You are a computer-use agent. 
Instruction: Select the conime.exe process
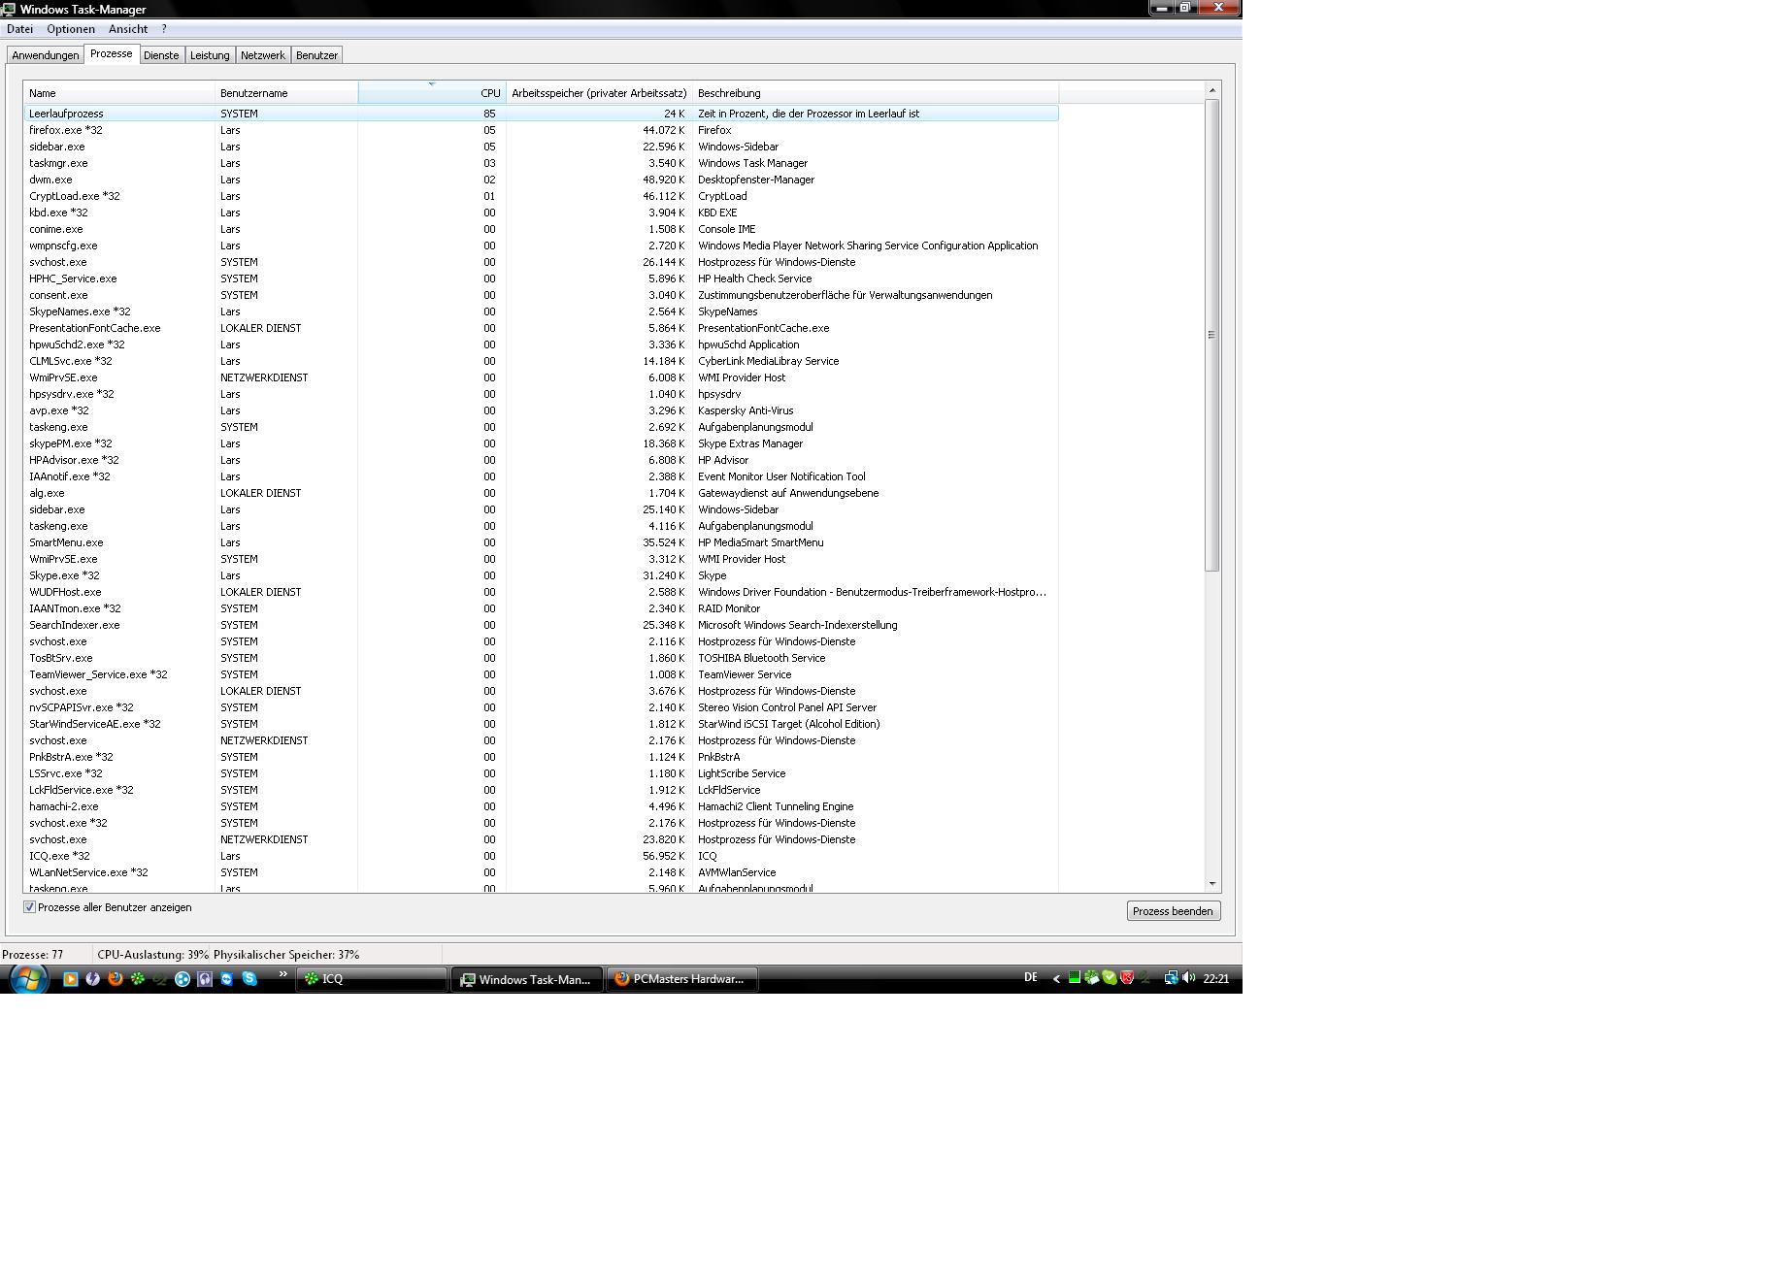coord(541,229)
